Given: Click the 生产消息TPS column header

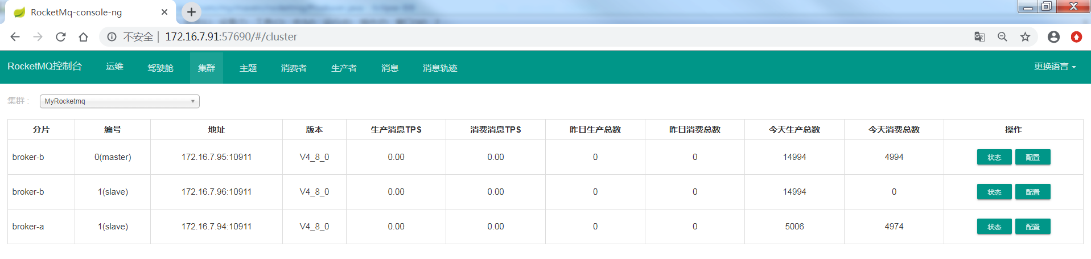Looking at the screenshot, I should (x=396, y=130).
